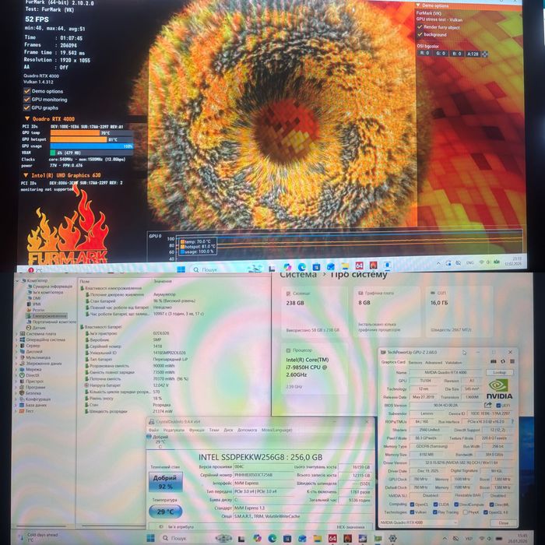Toggle the Demo options checkbox in FurMark
This screenshot has width=545, height=545.
[26, 91]
